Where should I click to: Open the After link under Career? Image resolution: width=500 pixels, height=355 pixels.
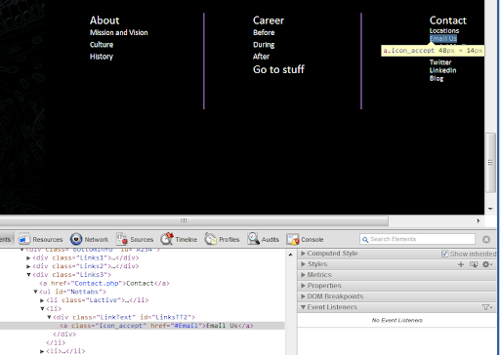point(261,57)
